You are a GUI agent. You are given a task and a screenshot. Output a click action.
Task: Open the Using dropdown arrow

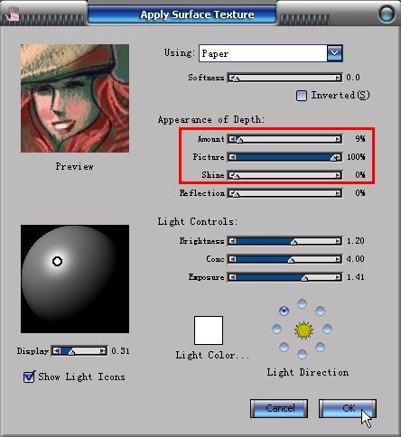[x=335, y=53]
